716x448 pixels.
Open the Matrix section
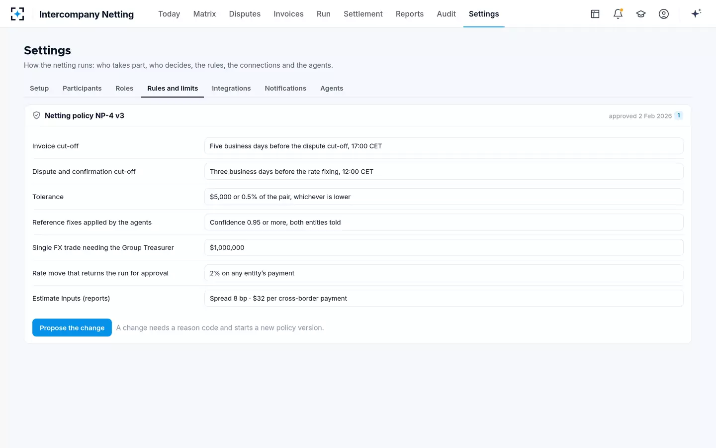pyautogui.click(x=204, y=14)
